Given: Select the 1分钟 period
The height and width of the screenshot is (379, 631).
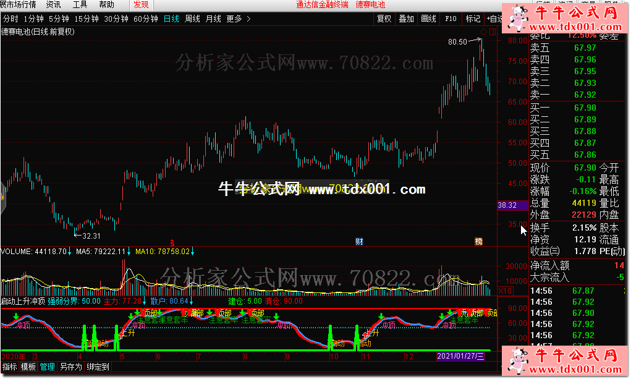Looking at the screenshot, I should [34, 19].
